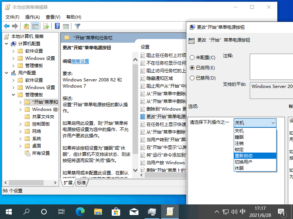Expand the 控制面板 folder
This screenshot has width=293, height=219.
(21, 124)
